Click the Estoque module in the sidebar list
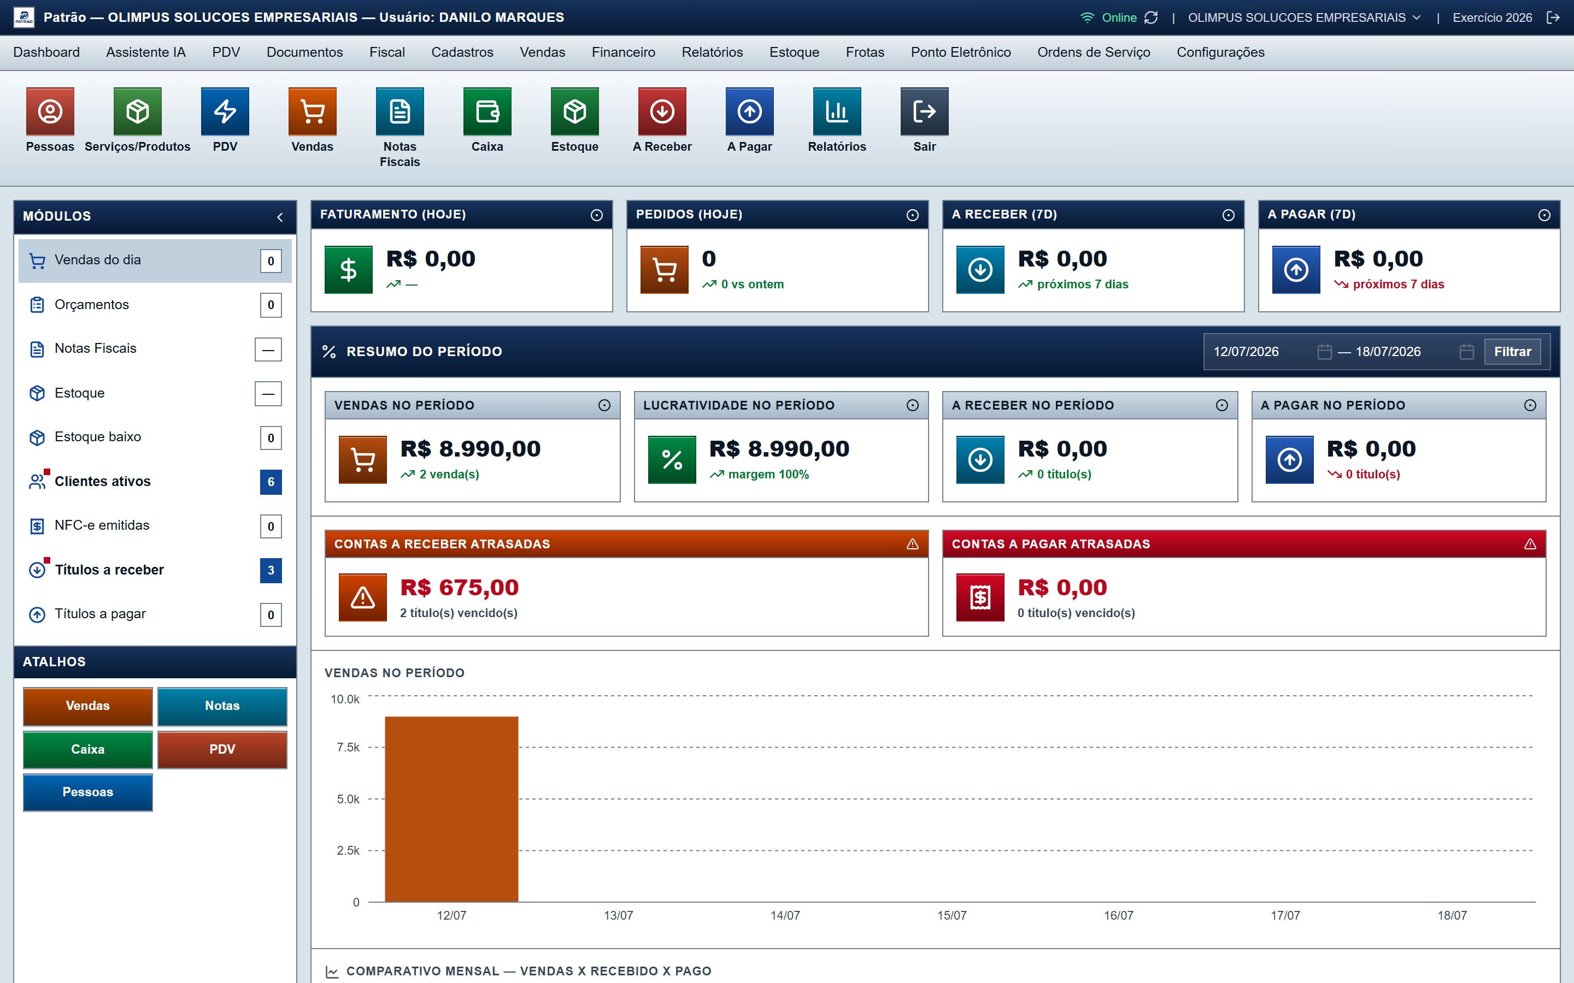The image size is (1574, 983). (x=155, y=393)
